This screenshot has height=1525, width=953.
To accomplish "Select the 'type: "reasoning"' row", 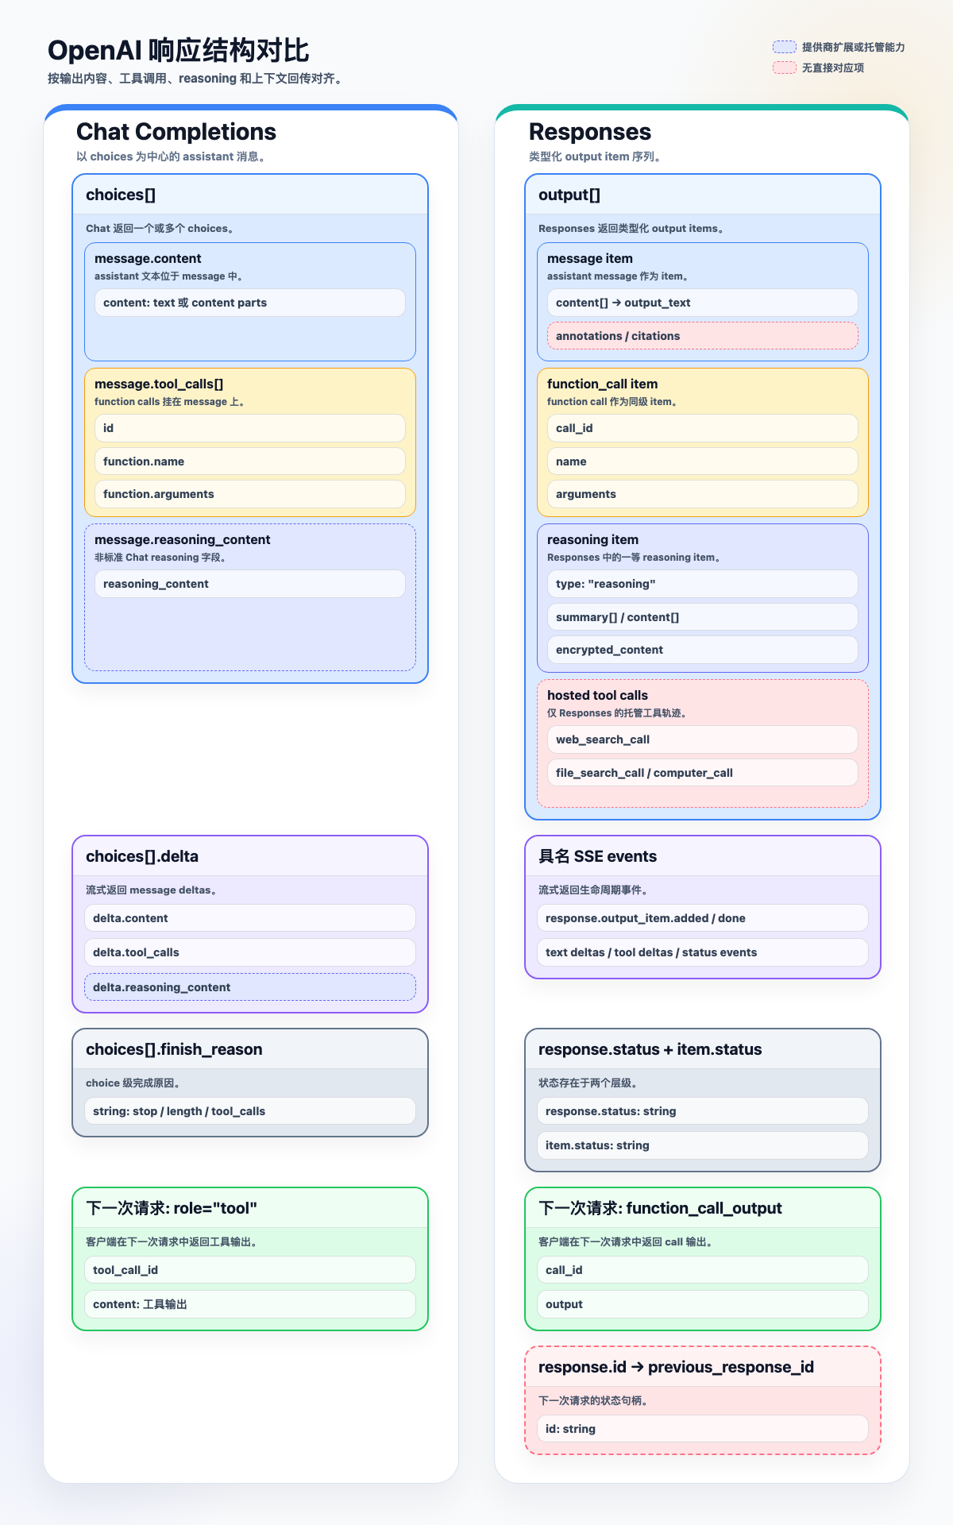I will (703, 584).
